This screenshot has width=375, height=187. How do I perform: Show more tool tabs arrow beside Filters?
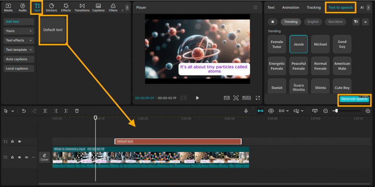click(127, 8)
